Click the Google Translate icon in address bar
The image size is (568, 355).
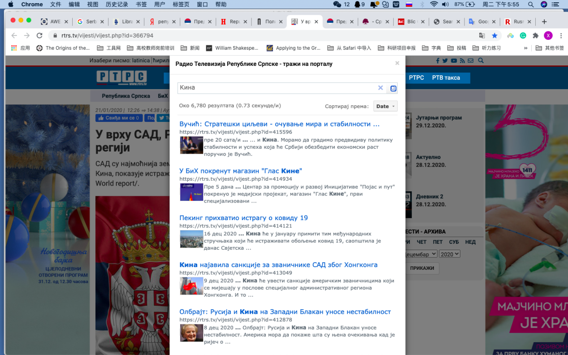482,35
